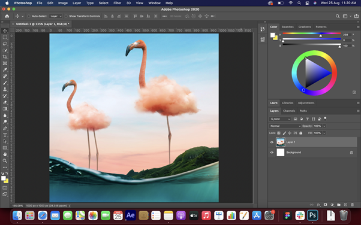
Task: Open the Kind filter dropdown in Layers
Action: pos(280,119)
